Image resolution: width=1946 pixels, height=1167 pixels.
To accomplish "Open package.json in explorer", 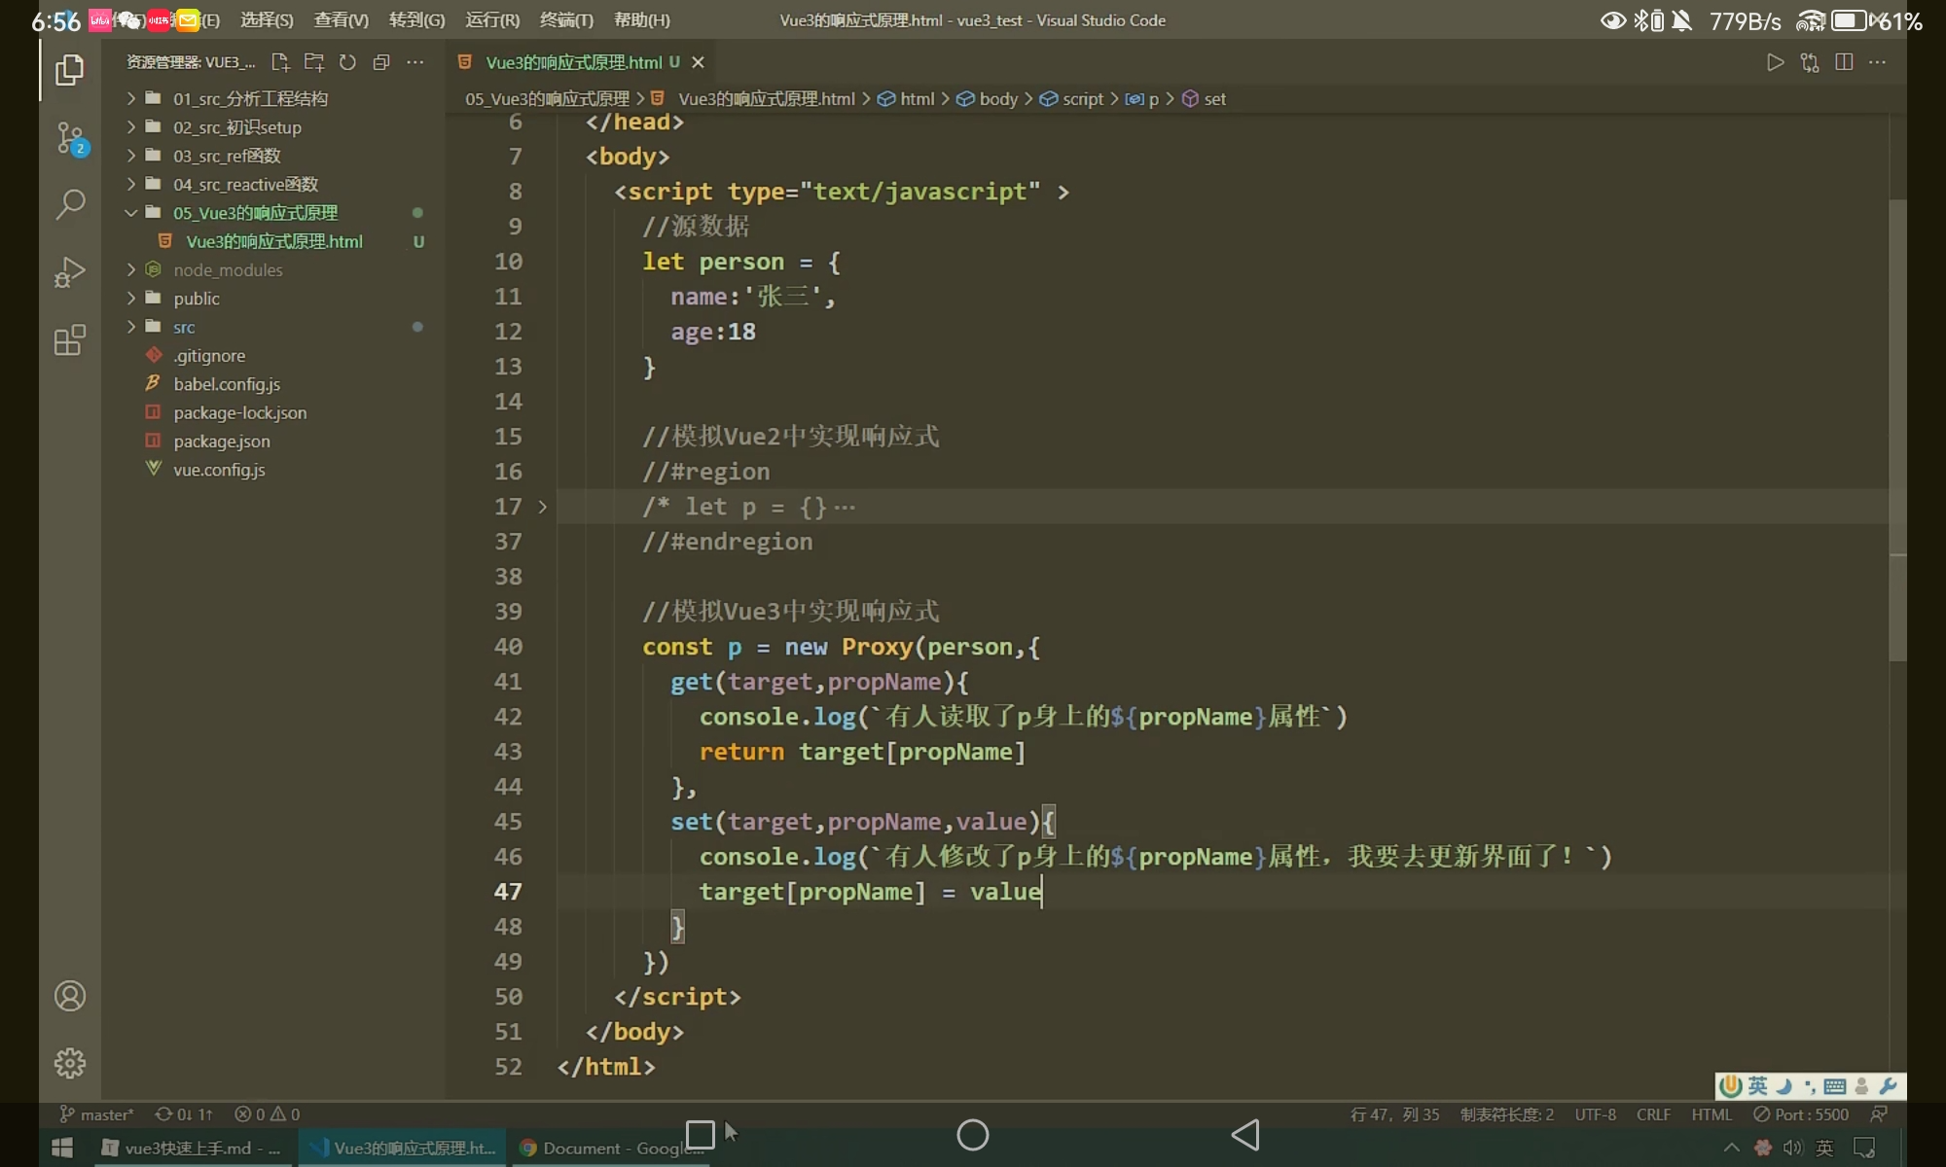I will (x=222, y=441).
